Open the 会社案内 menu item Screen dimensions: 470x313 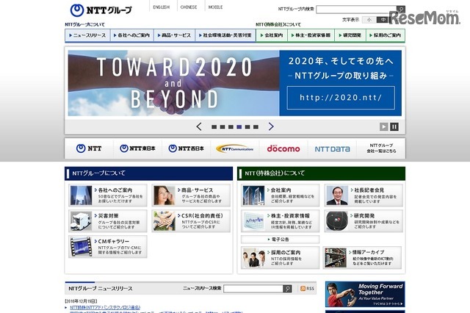pyautogui.click(x=272, y=35)
